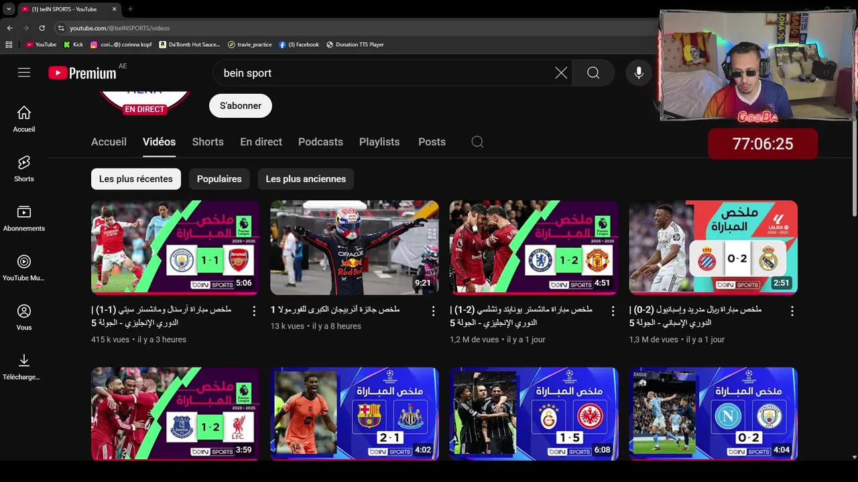Open the Real Madrid Espanyol video title
This screenshot has width=858, height=482.
point(695,316)
